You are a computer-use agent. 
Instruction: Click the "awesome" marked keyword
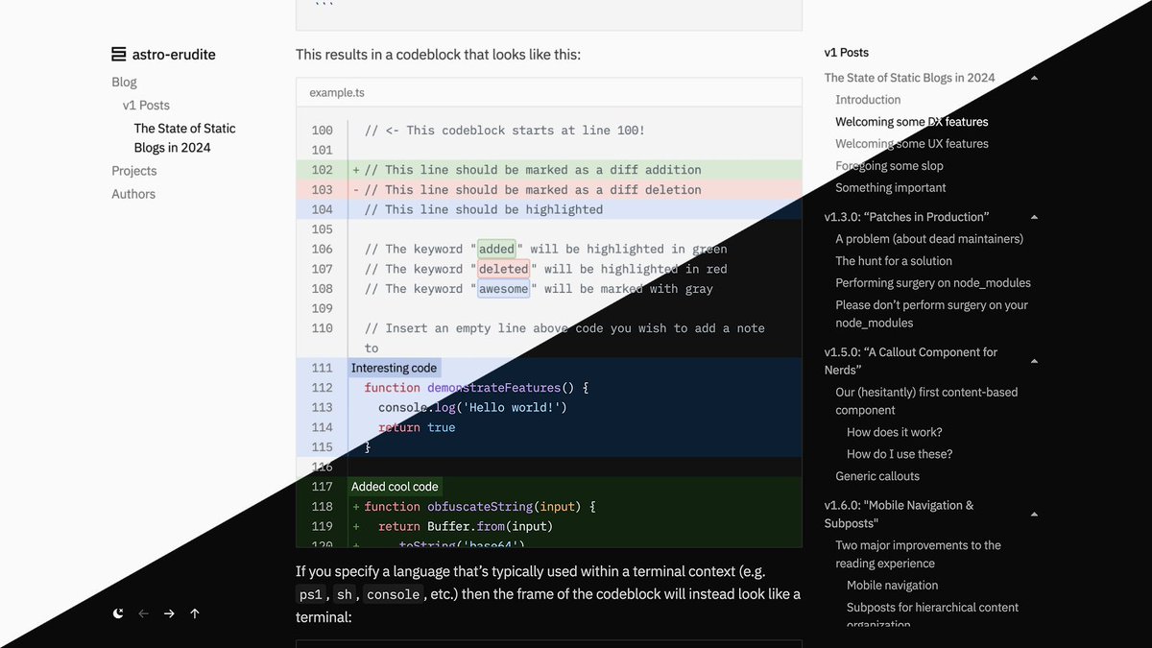504,289
